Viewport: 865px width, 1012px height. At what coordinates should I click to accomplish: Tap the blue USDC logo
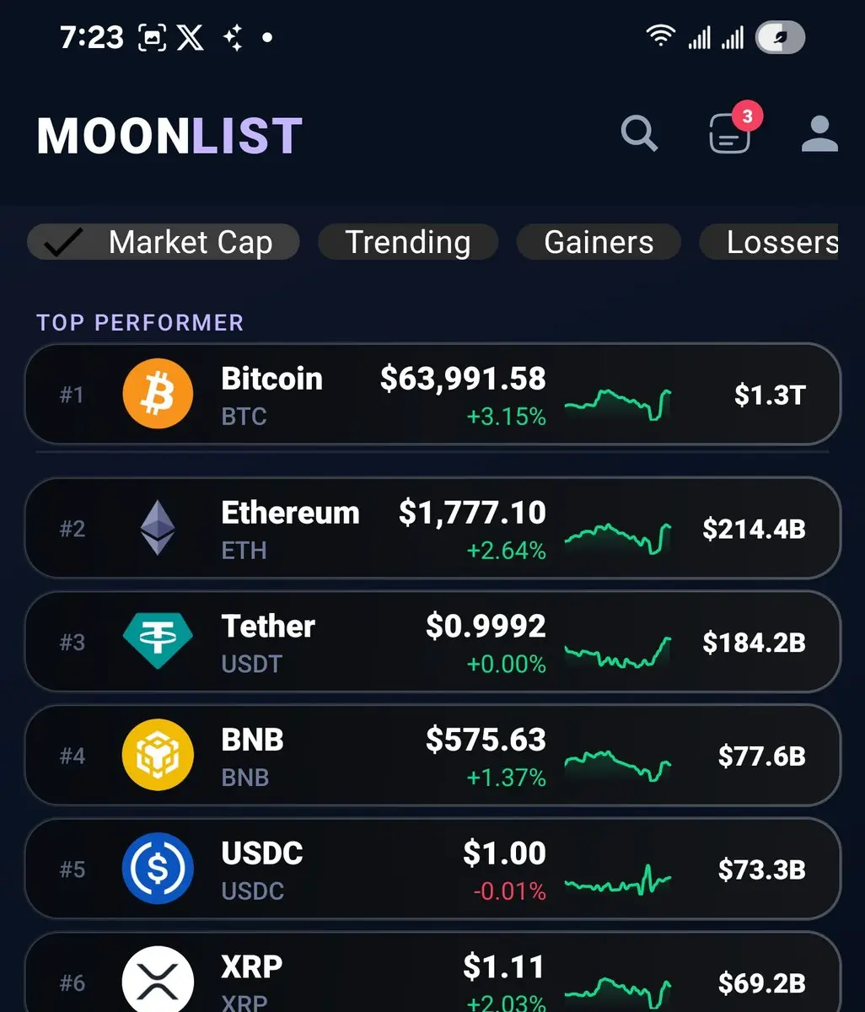click(x=158, y=869)
